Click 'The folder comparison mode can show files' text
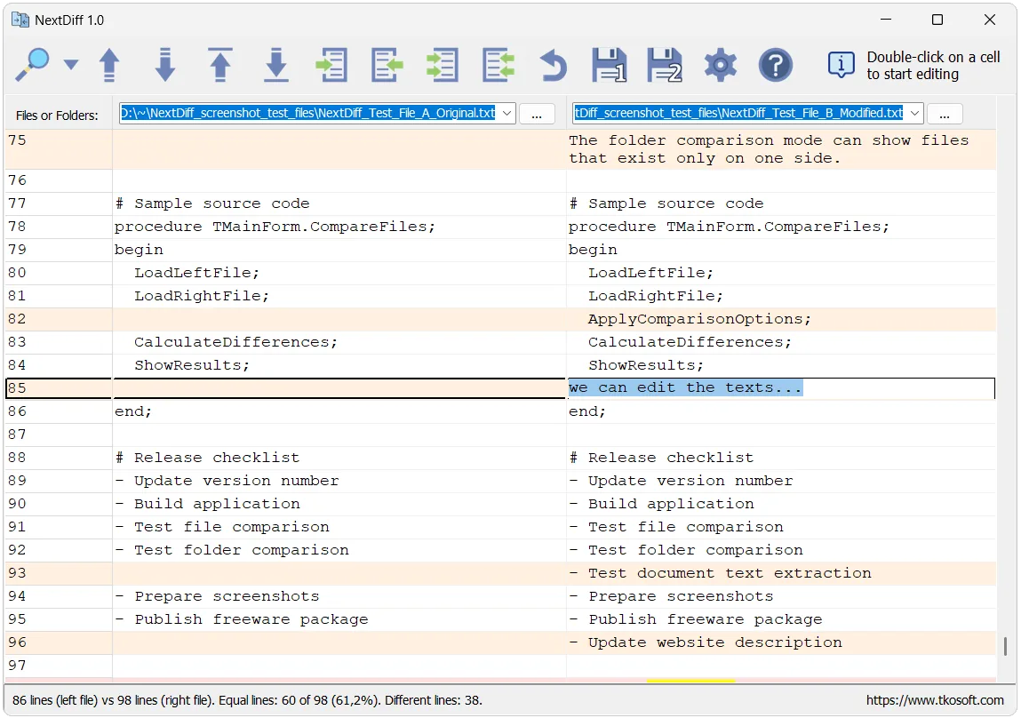Image resolution: width=1021 pixels, height=718 pixels. [x=769, y=140]
